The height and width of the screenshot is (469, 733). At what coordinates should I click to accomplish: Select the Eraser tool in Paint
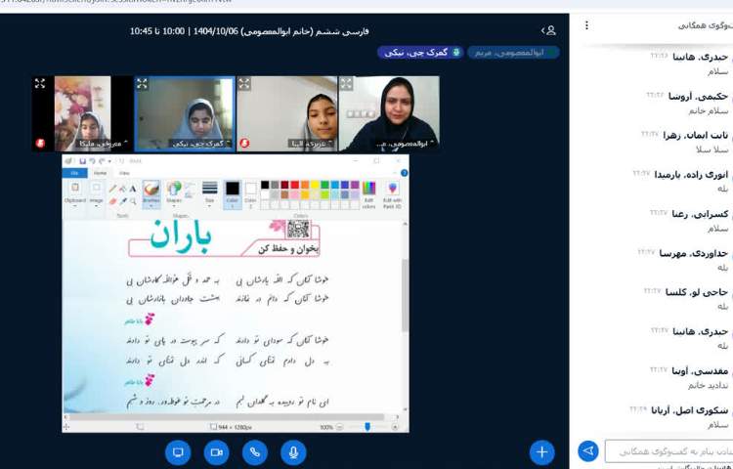[x=112, y=201]
